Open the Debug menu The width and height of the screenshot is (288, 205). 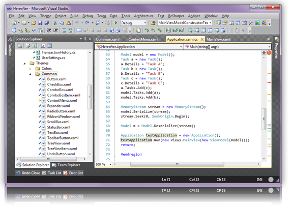[88, 16]
